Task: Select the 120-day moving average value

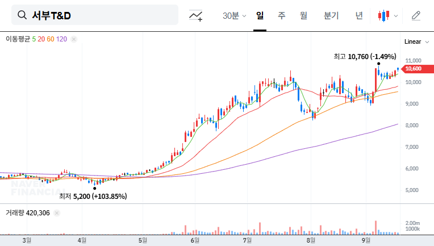Action: 61,39
